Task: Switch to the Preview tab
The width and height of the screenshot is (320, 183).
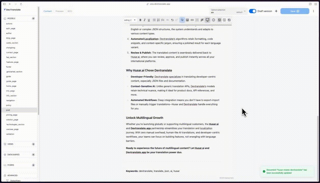Action: tap(60, 11)
